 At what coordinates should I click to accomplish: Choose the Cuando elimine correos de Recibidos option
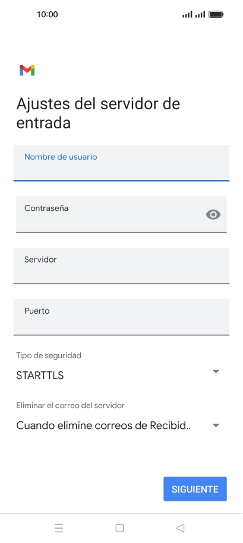pyautogui.click(x=103, y=425)
